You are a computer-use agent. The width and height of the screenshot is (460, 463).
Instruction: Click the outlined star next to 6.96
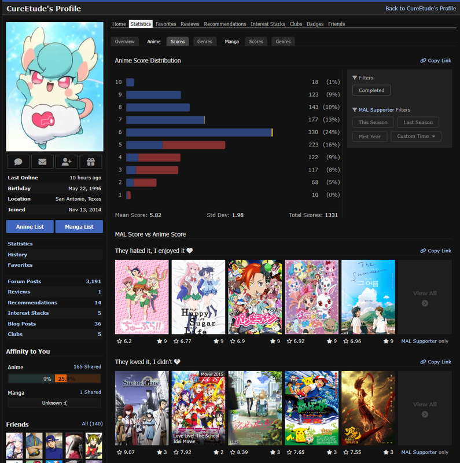click(x=346, y=341)
